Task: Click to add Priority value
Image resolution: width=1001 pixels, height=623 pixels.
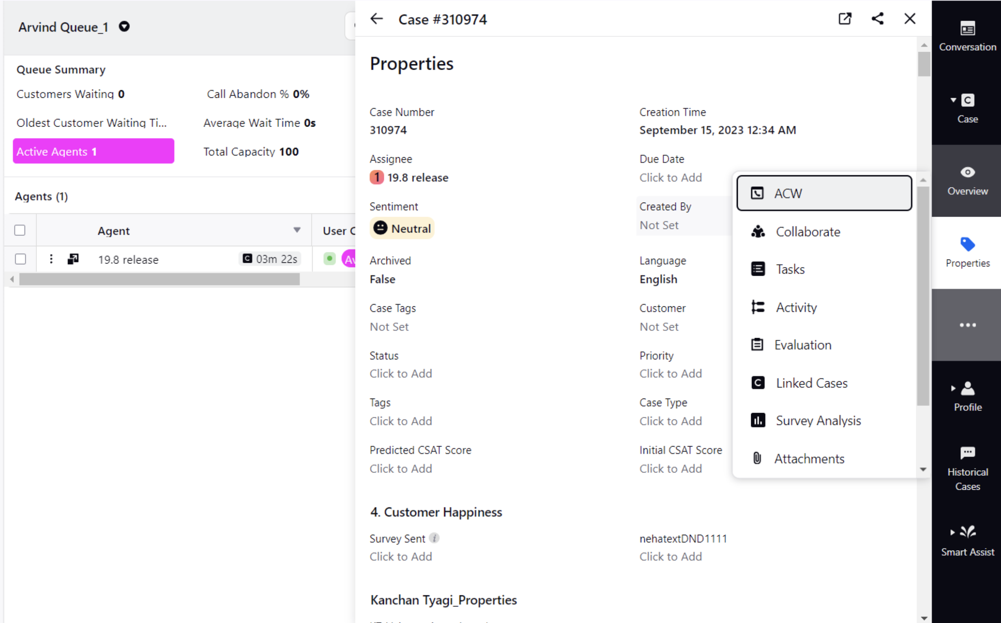Action: (671, 373)
